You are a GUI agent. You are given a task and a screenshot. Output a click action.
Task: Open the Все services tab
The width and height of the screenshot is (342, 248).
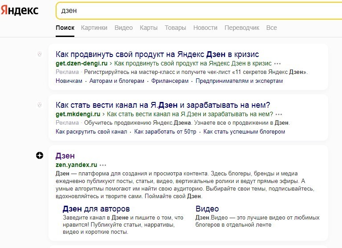point(272,28)
